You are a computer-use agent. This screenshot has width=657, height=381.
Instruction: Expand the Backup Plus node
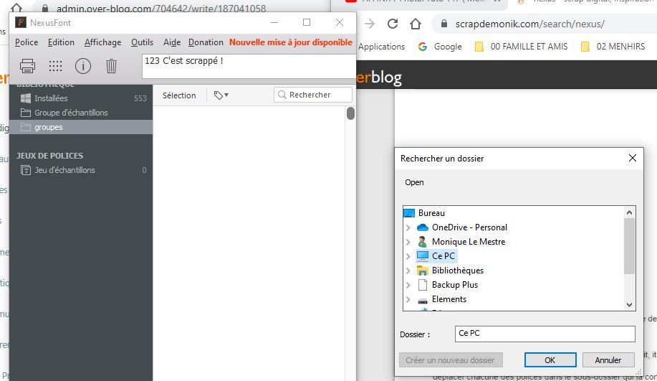408,285
